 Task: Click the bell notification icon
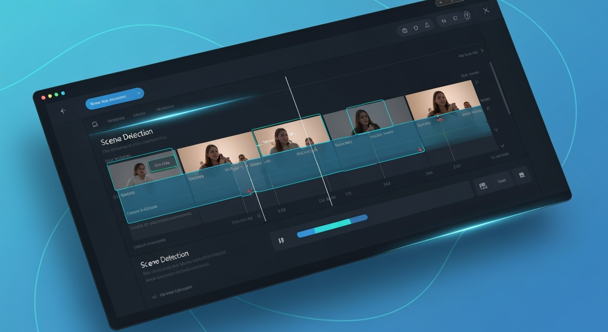[427, 26]
